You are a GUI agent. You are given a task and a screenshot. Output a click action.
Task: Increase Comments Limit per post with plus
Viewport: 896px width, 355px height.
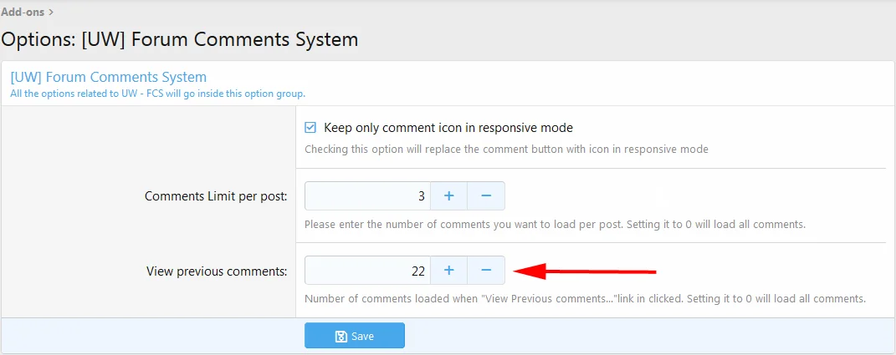[x=448, y=195]
